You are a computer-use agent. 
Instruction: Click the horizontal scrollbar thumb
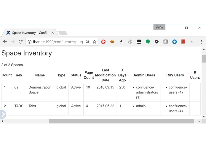click(x=122, y=121)
